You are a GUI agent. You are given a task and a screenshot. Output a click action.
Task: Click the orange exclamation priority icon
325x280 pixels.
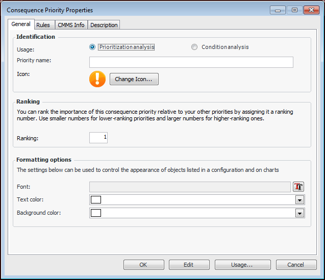click(x=97, y=79)
